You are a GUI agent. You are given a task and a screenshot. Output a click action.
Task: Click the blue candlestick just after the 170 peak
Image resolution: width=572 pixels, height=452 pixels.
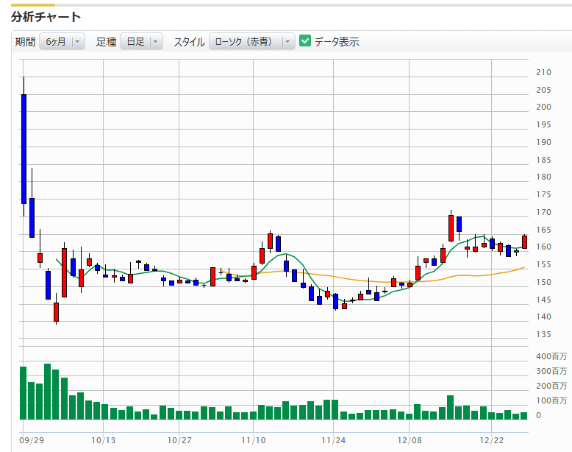[459, 225]
